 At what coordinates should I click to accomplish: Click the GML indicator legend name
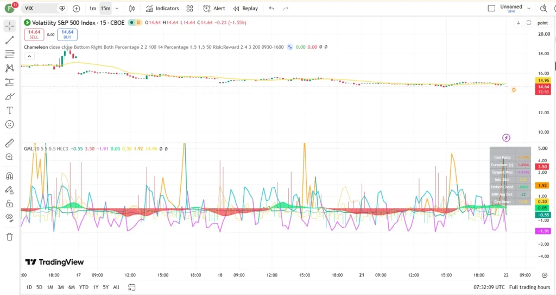pos(28,149)
